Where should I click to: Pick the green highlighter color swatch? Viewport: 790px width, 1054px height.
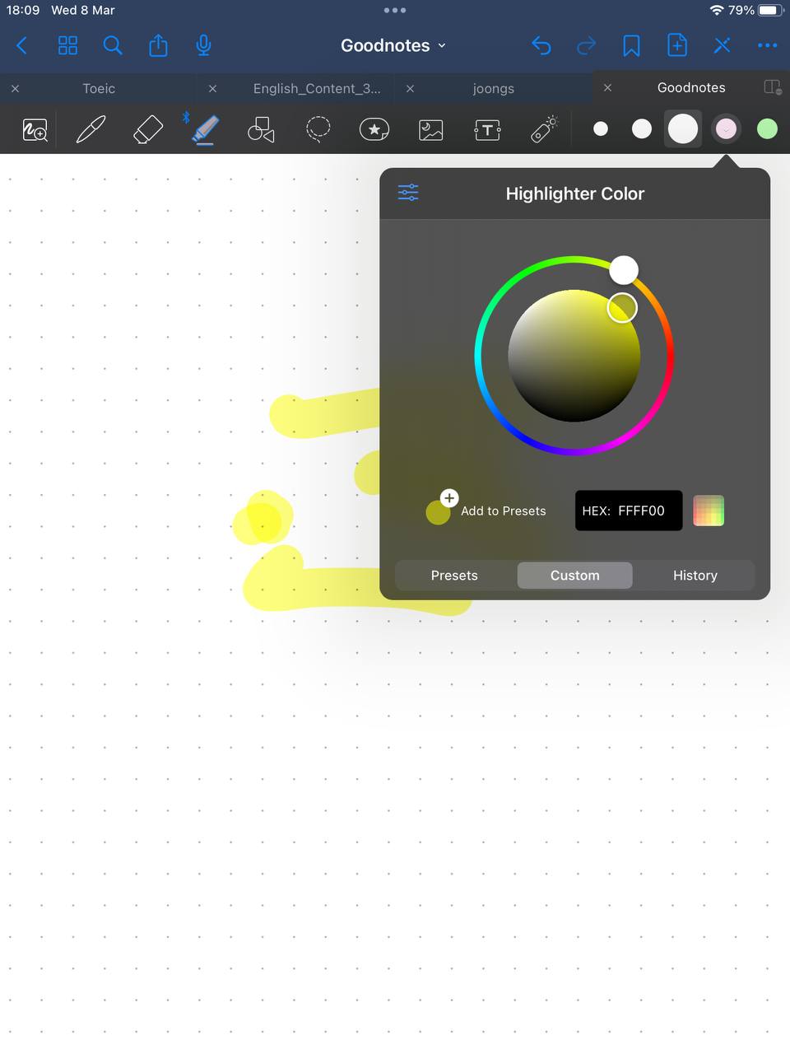(767, 128)
